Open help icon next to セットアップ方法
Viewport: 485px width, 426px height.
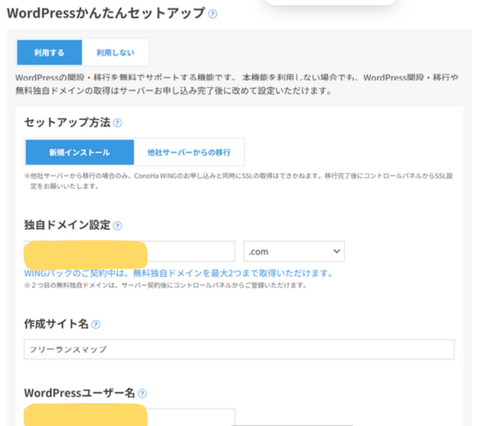[x=118, y=123]
